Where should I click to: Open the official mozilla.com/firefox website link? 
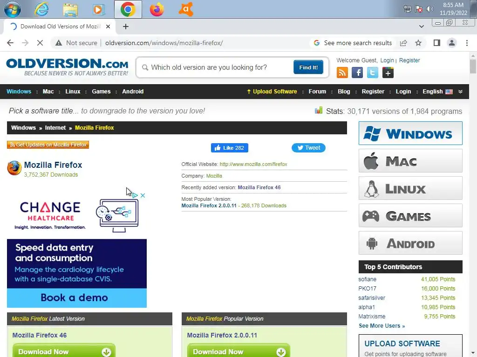point(253,164)
